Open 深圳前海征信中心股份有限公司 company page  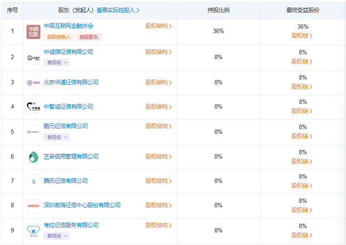point(82,205)
